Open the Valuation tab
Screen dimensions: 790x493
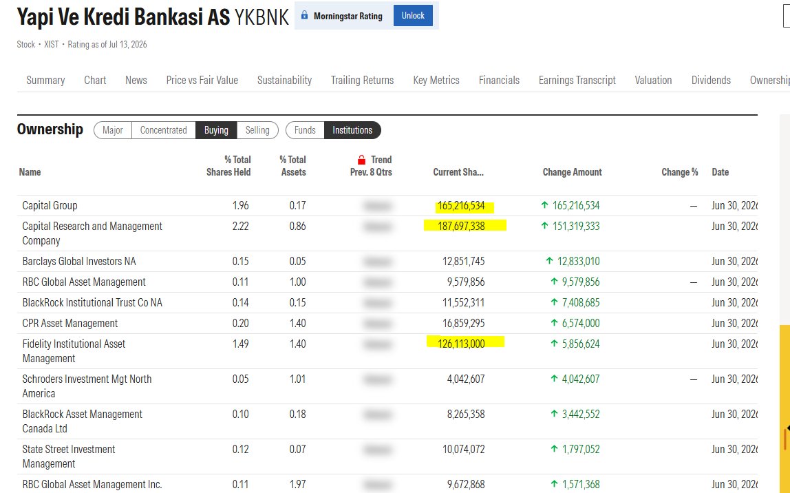tap(653, 80)
